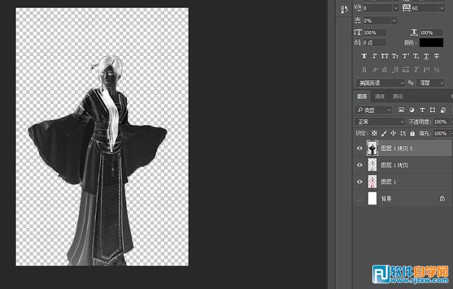
Task: Open the 美国英语 language dropdown
Action: click(380, 83)
